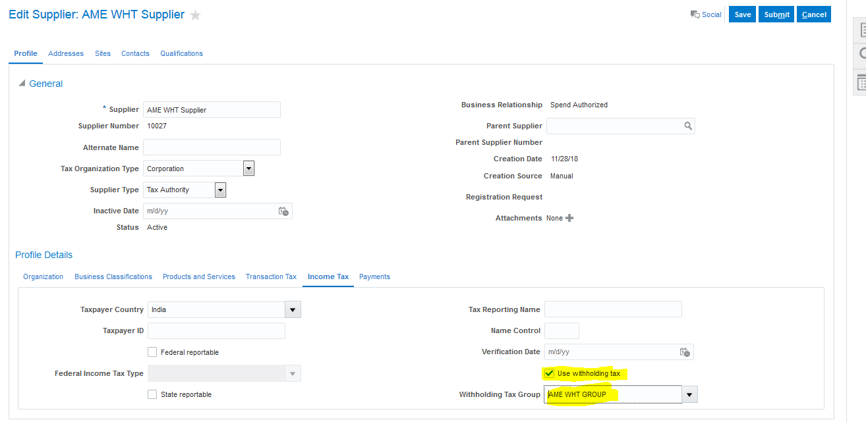Switch to the Contacts tab
This screenshot has height=422, width=866.
135,53
